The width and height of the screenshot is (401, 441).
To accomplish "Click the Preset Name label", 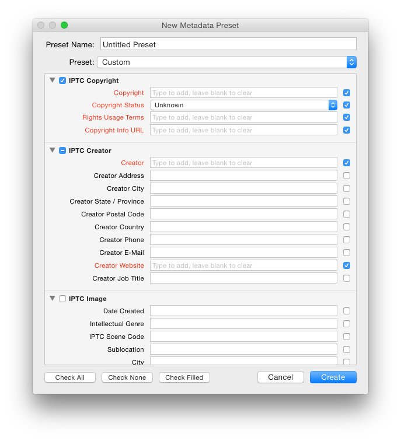I will [x=70, y=44].
